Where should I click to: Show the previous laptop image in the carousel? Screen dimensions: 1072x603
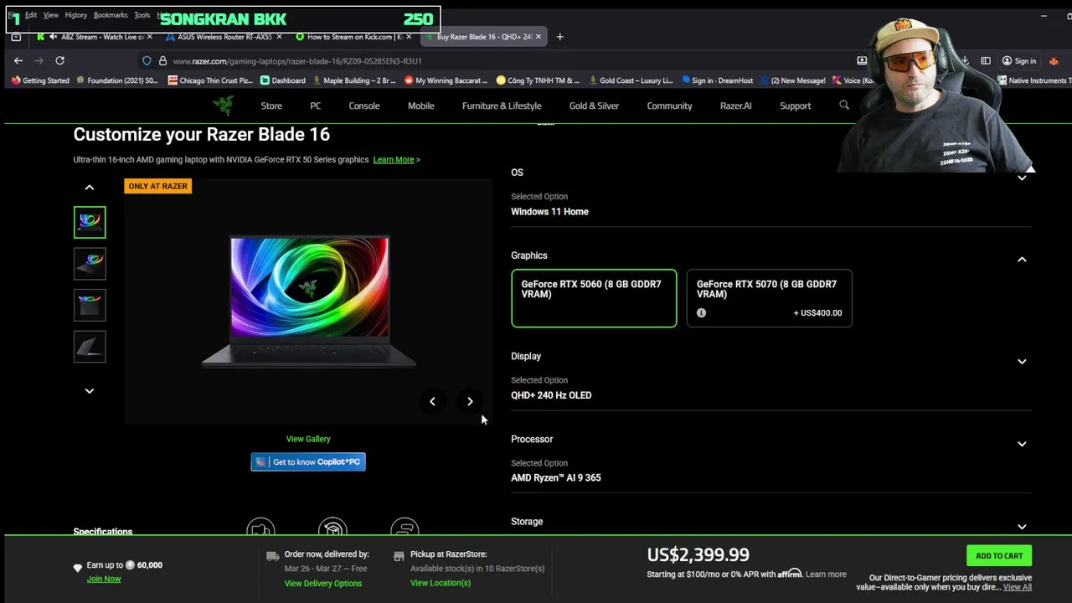[x=432, y=401]
